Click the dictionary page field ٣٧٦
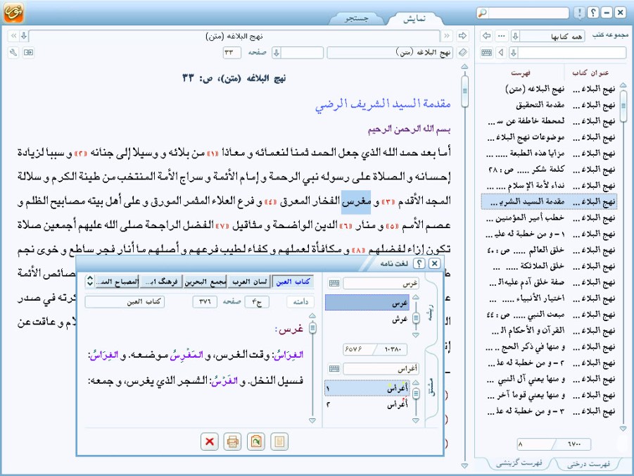Screen dimensions: 634x476 tap(205, 302)
